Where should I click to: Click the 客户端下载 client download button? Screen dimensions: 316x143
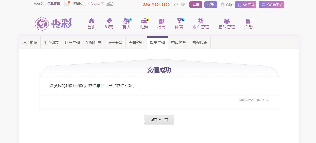[271, 5]
